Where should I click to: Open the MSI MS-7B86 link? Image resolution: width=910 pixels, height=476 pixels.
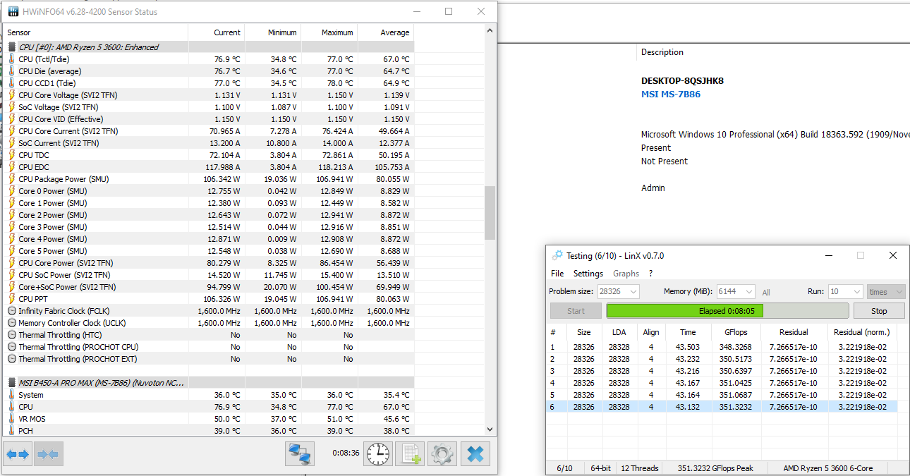[x=671, y=94]
